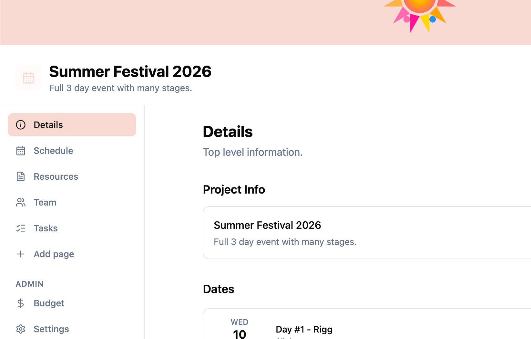Viewport: 531px width, 339px height.
Task: Click the Settings gear icon
Action: click(21, 329)
